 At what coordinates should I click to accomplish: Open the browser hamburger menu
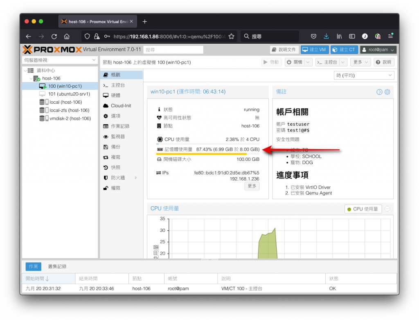point(390,36)
